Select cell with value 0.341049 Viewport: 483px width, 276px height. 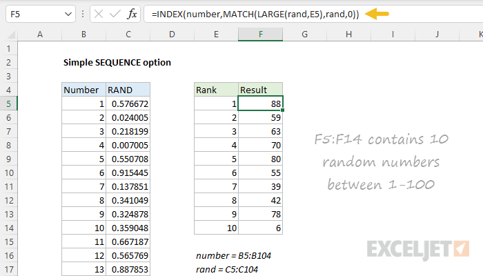pyautogui.click(x=128, y=200)
